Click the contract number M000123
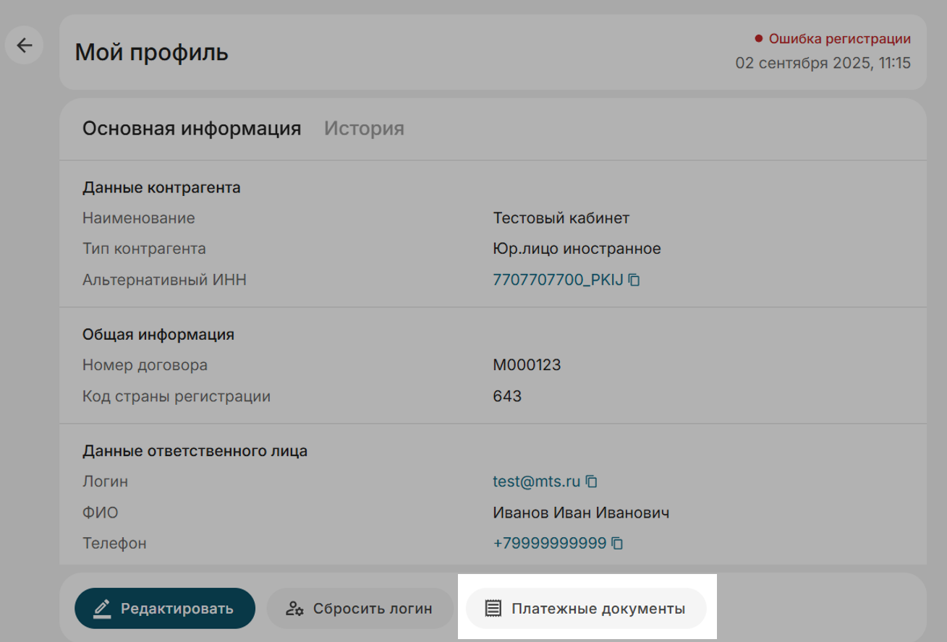This screenshot has width=947, height=642. (x=527, y=365)
